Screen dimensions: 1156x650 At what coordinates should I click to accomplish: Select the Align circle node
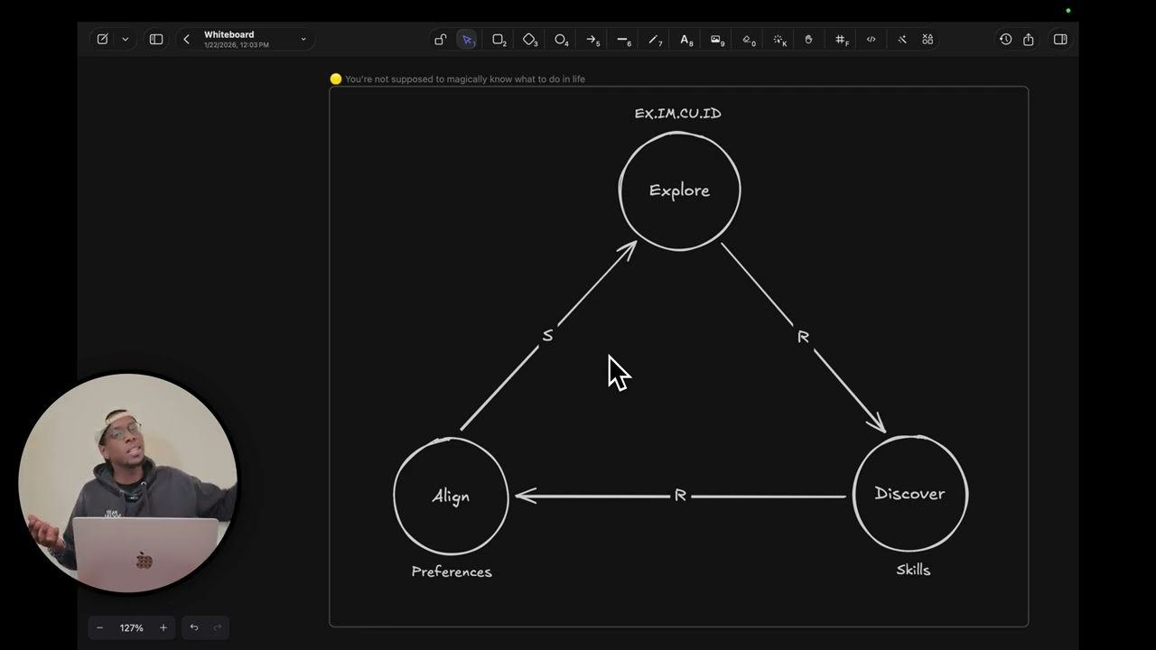452,497
